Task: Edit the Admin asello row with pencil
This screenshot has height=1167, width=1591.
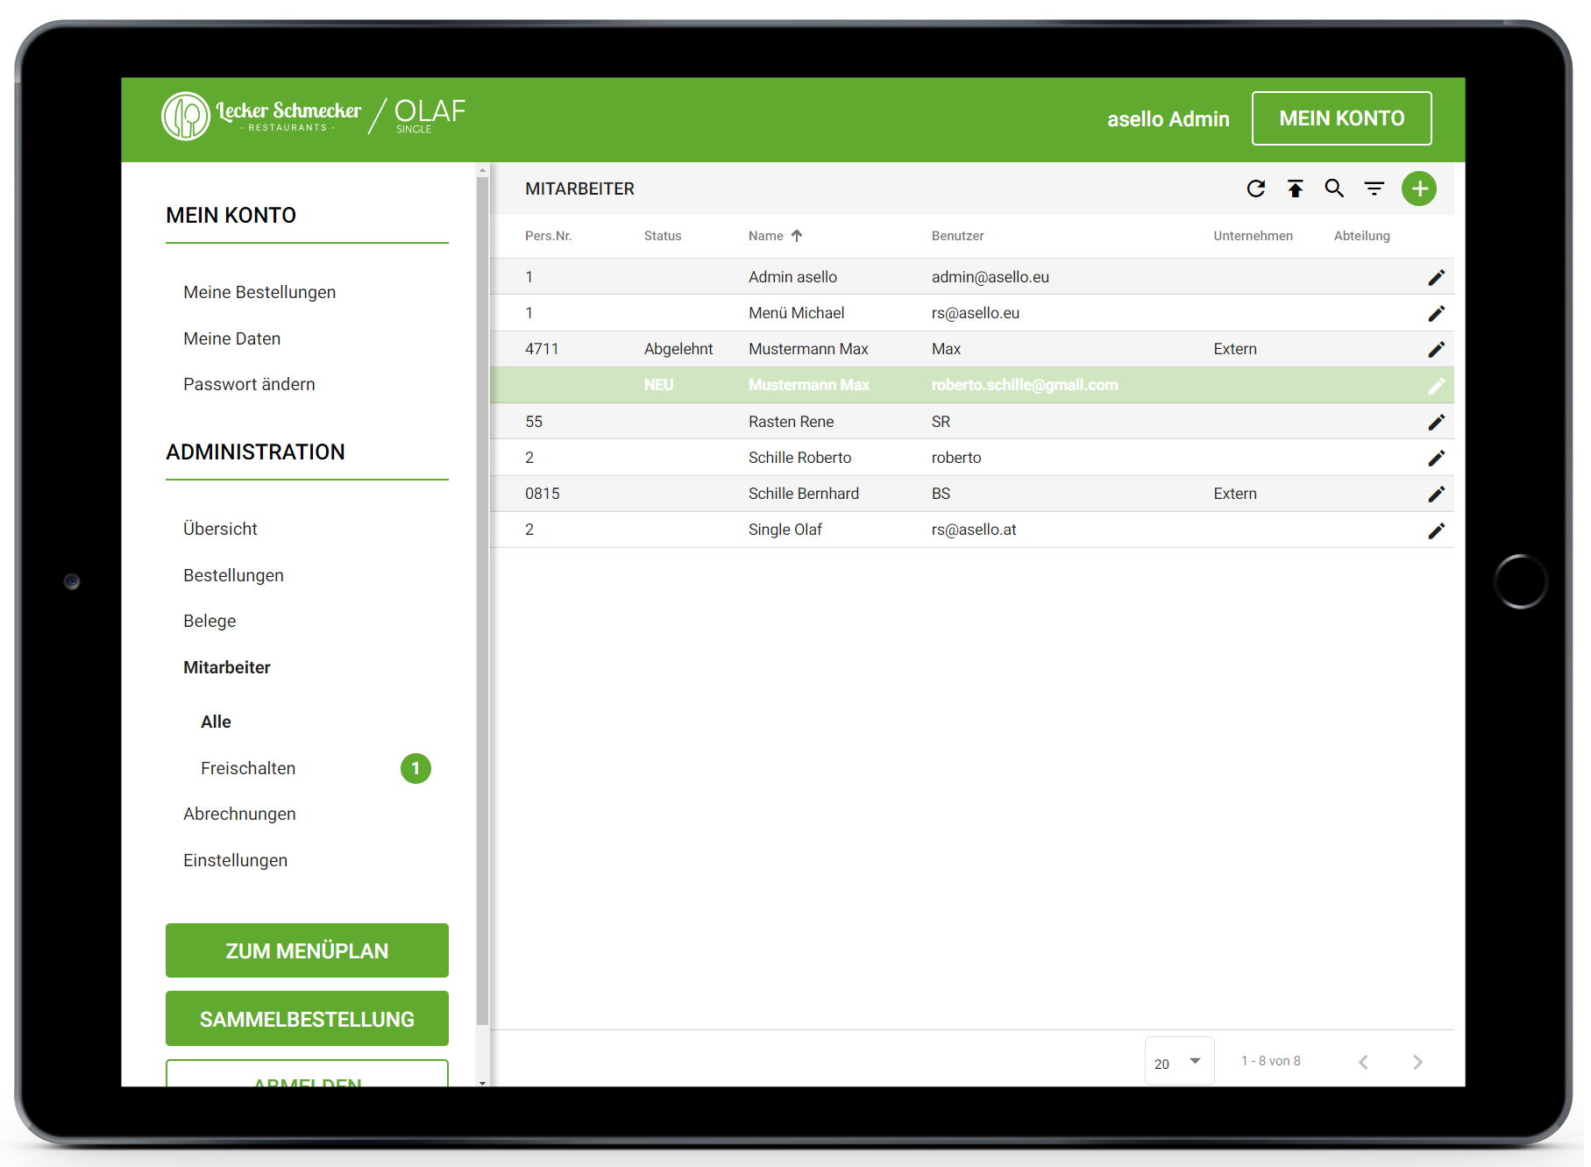Action: 1436,278
